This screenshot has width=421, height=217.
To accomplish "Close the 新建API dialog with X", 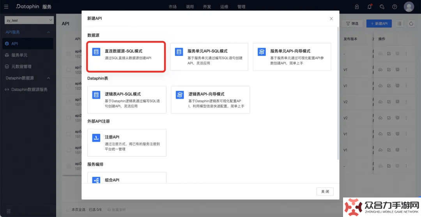I will (x=331, y=19).
